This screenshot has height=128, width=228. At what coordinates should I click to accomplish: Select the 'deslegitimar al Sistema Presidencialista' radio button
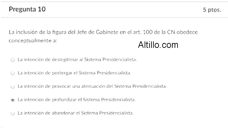click(x=13, y=60)
